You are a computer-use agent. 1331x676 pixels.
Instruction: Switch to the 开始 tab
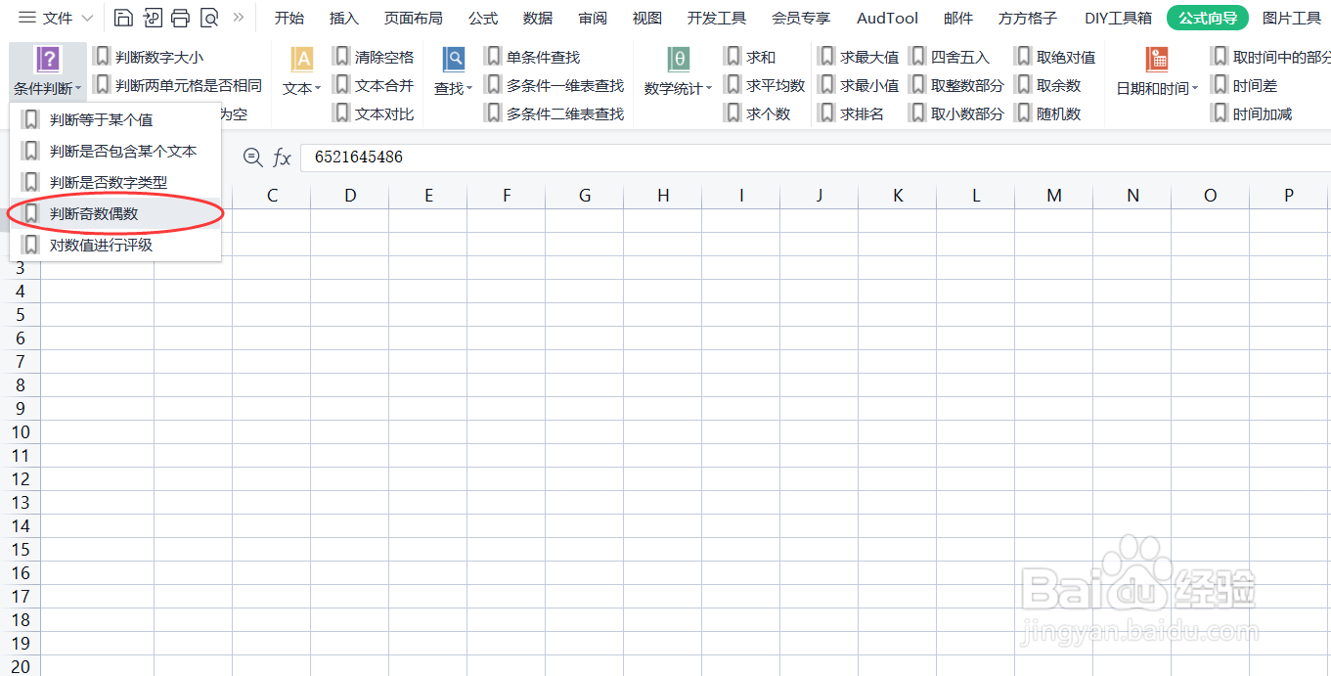(288, 18)
